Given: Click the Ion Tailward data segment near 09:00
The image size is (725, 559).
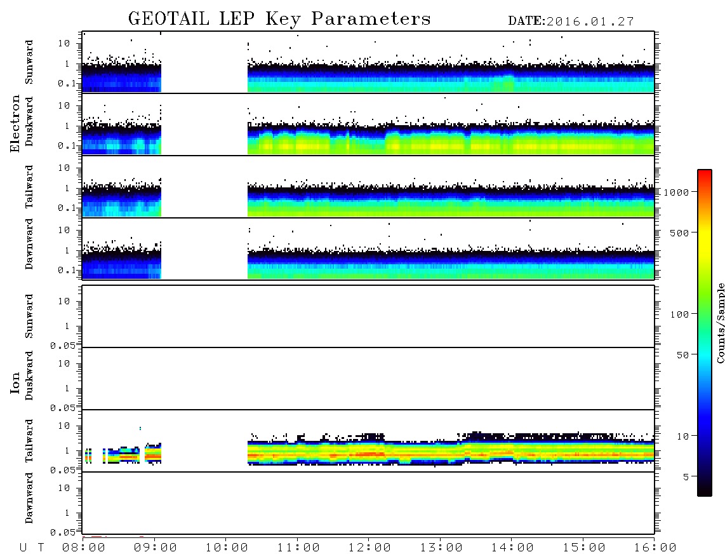Looking at the screenshot, I should click(153, 454).
